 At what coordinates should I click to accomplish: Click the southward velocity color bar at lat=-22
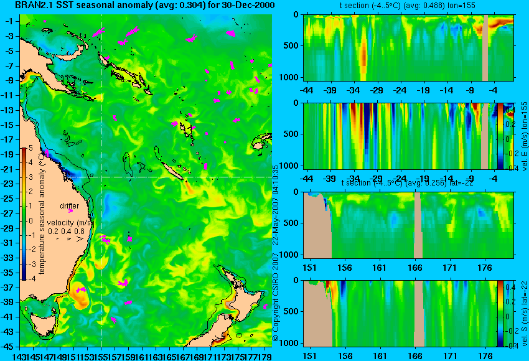pyautogui.click(x=500, y=314)
